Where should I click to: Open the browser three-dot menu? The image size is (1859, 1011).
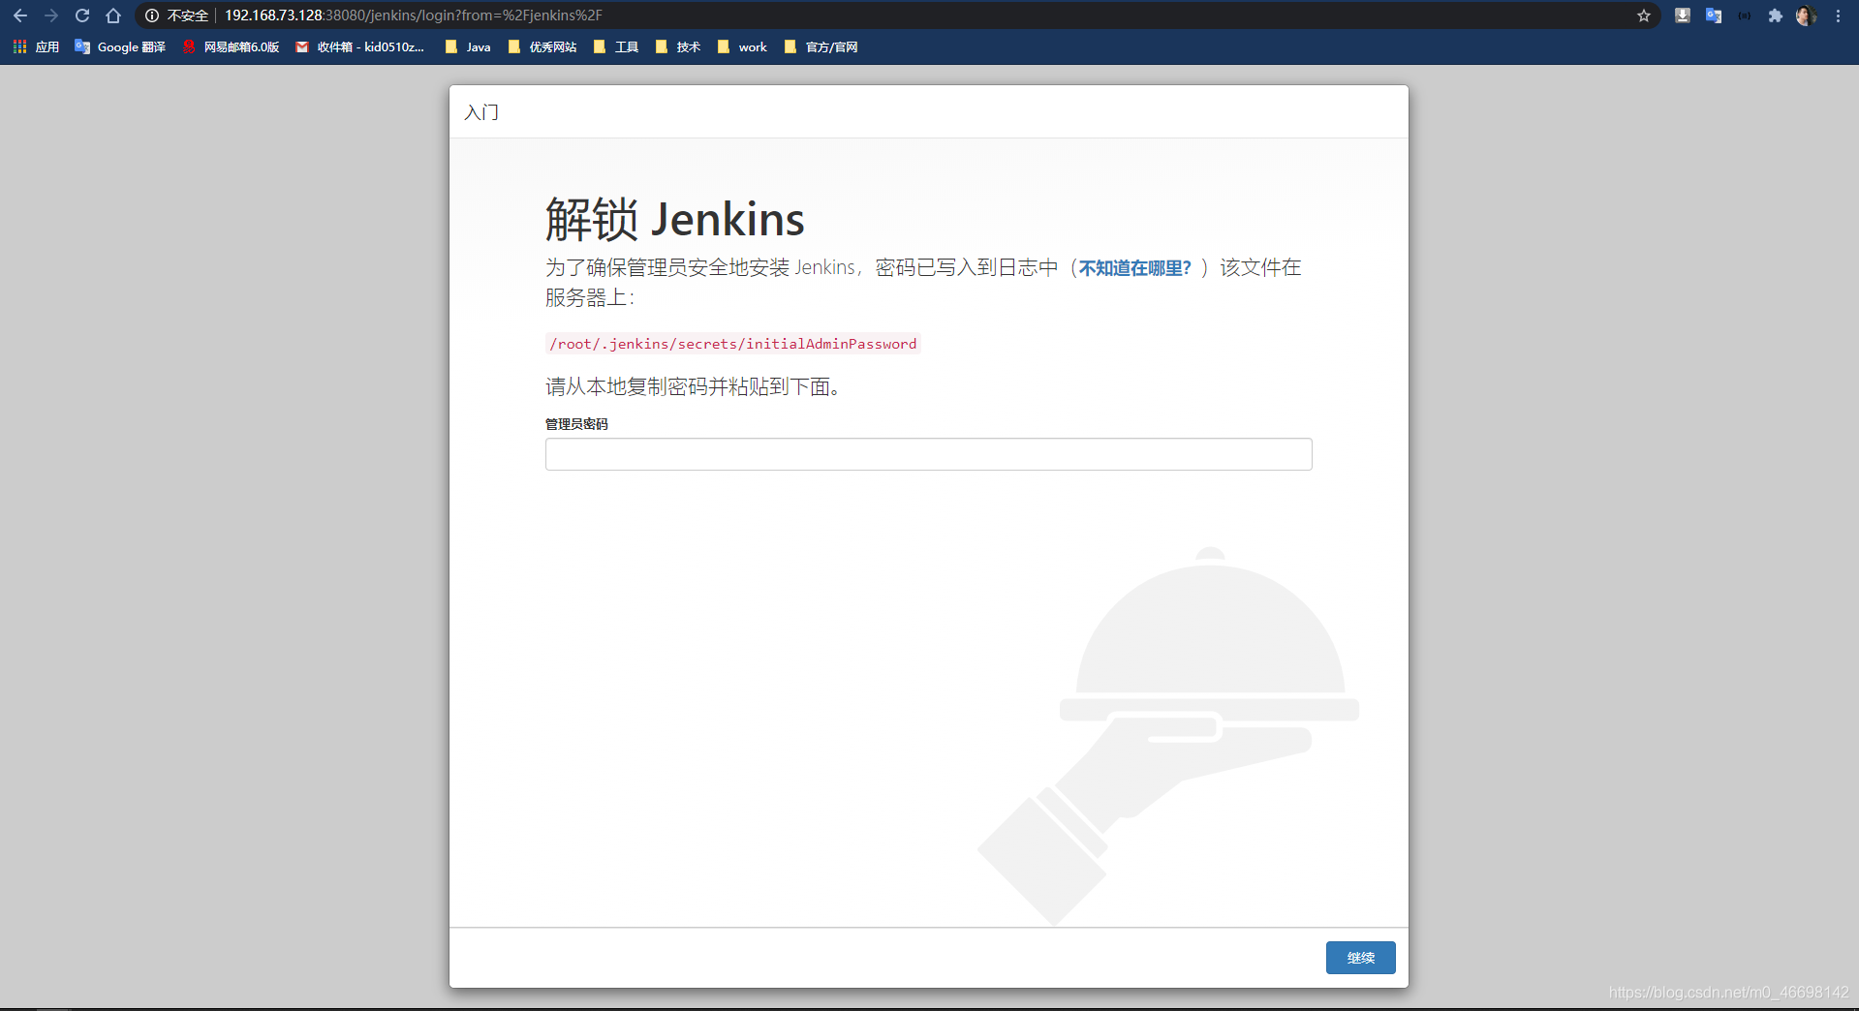[x=1838, y=15]
